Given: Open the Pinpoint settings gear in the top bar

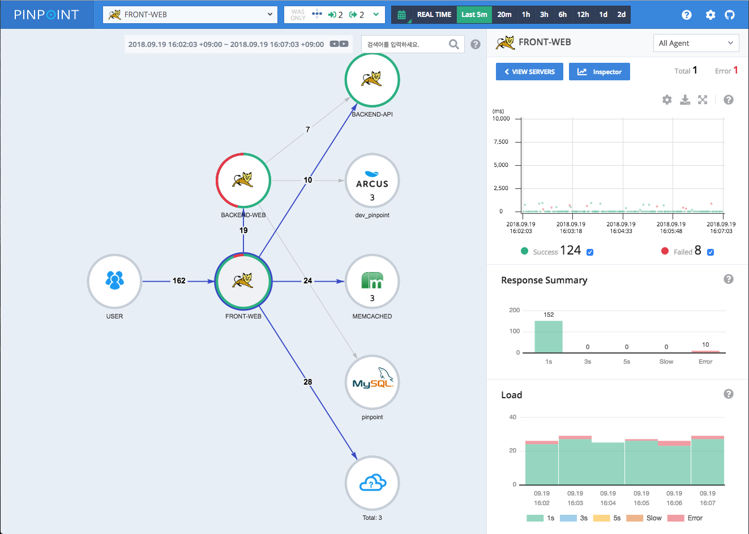Looking at the screenshot, I should 710,15.
